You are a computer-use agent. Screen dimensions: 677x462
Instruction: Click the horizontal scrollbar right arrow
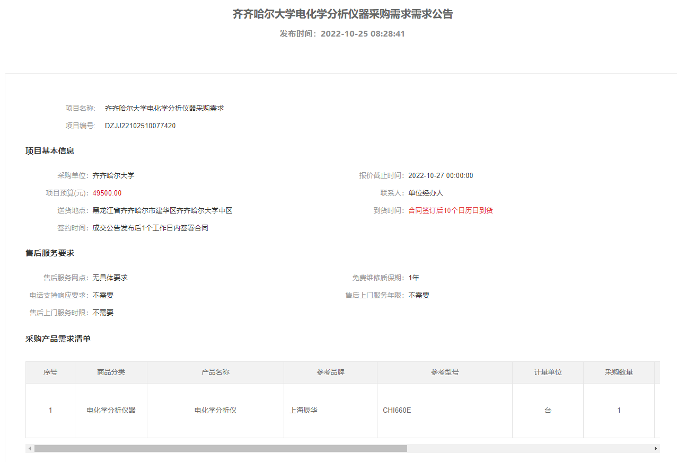tap(656, 448)
